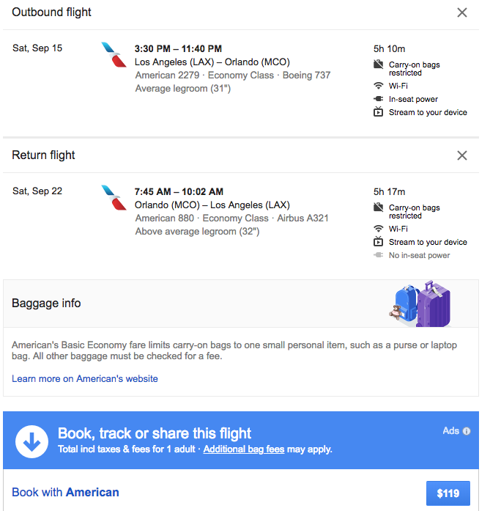This screenshot has height=511, width=490.
Task: Click the outbound in-seat power icon
Action: (x=378, y=99)
